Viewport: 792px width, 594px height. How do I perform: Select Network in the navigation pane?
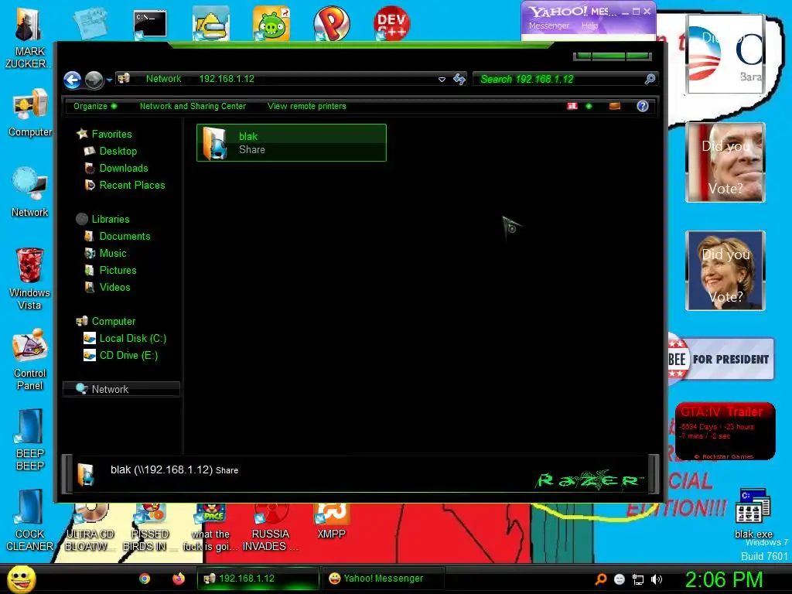121,390
